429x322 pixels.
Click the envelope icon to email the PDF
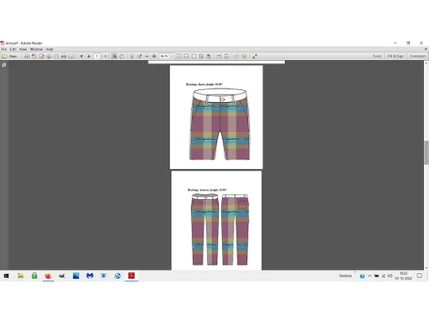click(71, 56)
